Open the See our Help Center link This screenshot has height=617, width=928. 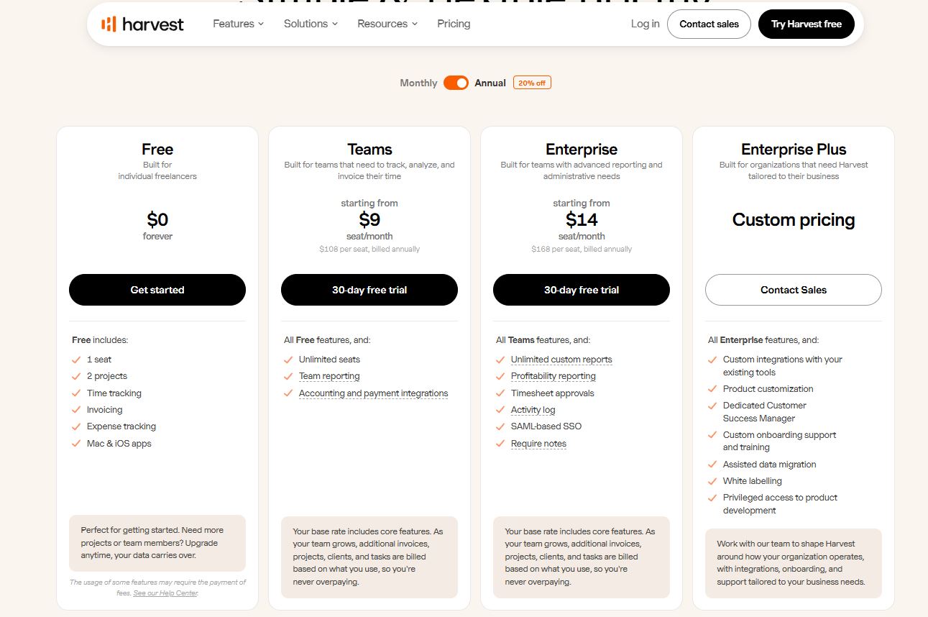pyautogui.click(x=165, y=593)
